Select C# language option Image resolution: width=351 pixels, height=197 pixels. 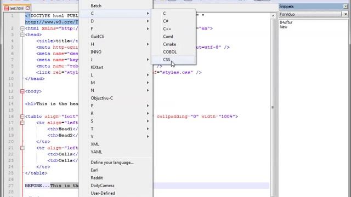[x=173, y=21]
